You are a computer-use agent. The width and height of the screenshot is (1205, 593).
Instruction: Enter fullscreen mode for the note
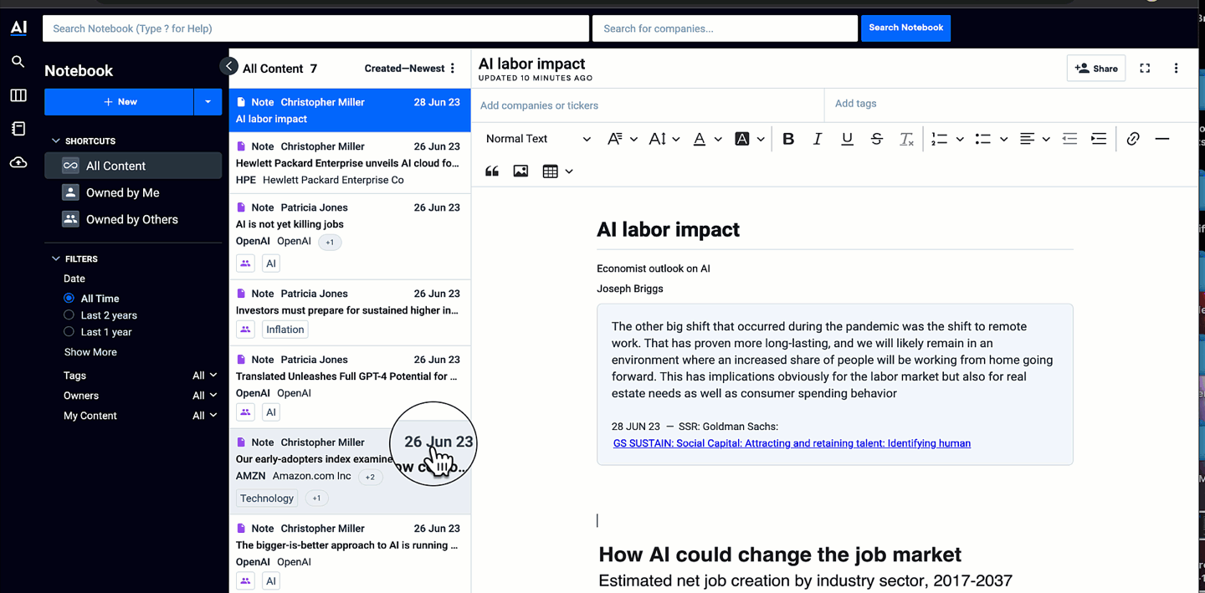pos(1145,69)
